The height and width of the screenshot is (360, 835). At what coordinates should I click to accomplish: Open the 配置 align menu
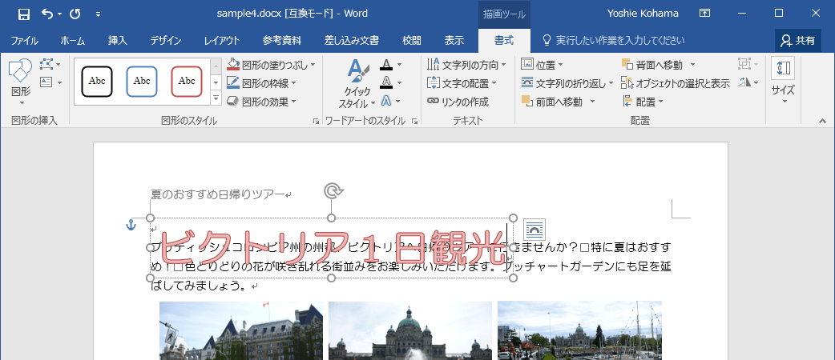coord(643,101)
